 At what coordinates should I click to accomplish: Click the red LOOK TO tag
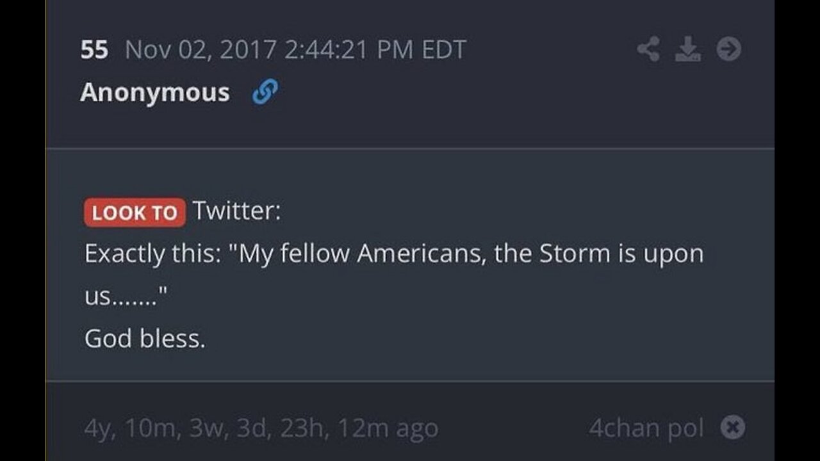[x=135, y=213]
